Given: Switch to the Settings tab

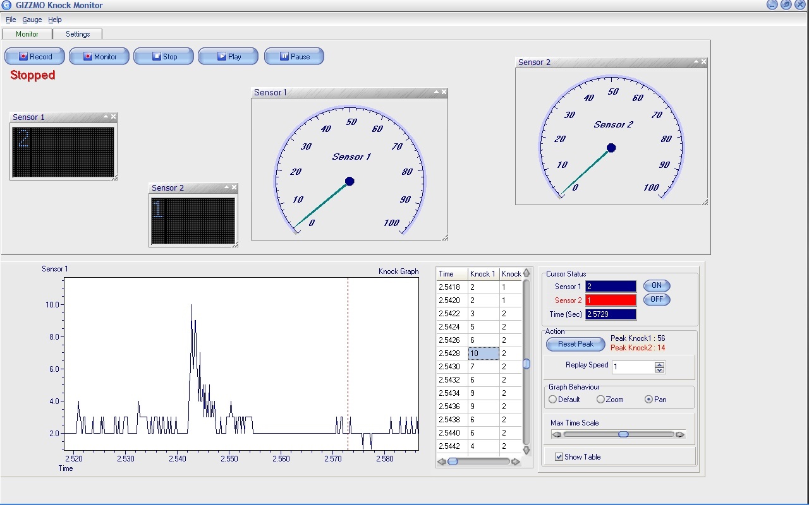Looking at the screenshot, I should [78, 34].
